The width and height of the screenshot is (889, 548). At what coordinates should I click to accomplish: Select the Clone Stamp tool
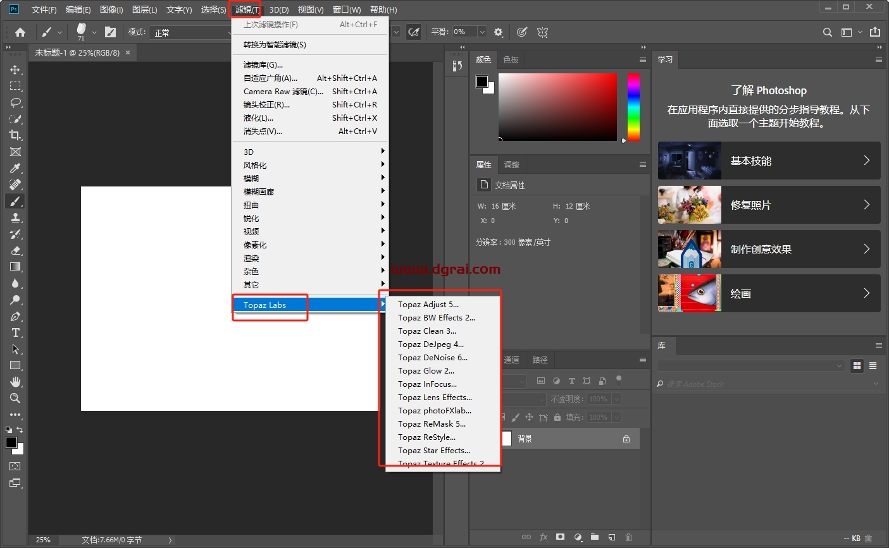point(15,217)
